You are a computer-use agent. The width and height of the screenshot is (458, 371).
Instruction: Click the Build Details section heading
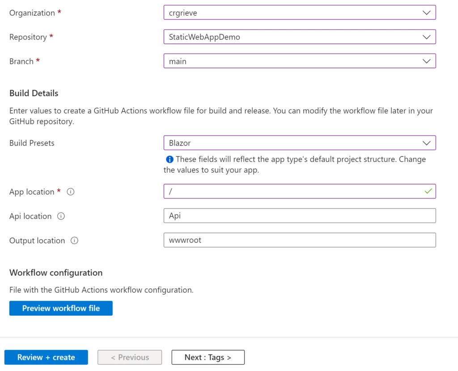34,93
